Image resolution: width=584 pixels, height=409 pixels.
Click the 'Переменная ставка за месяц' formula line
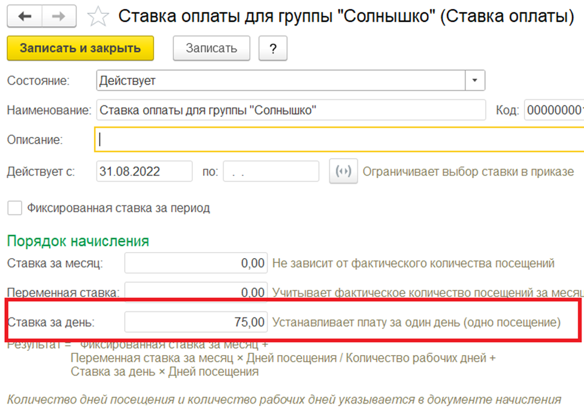283,357
